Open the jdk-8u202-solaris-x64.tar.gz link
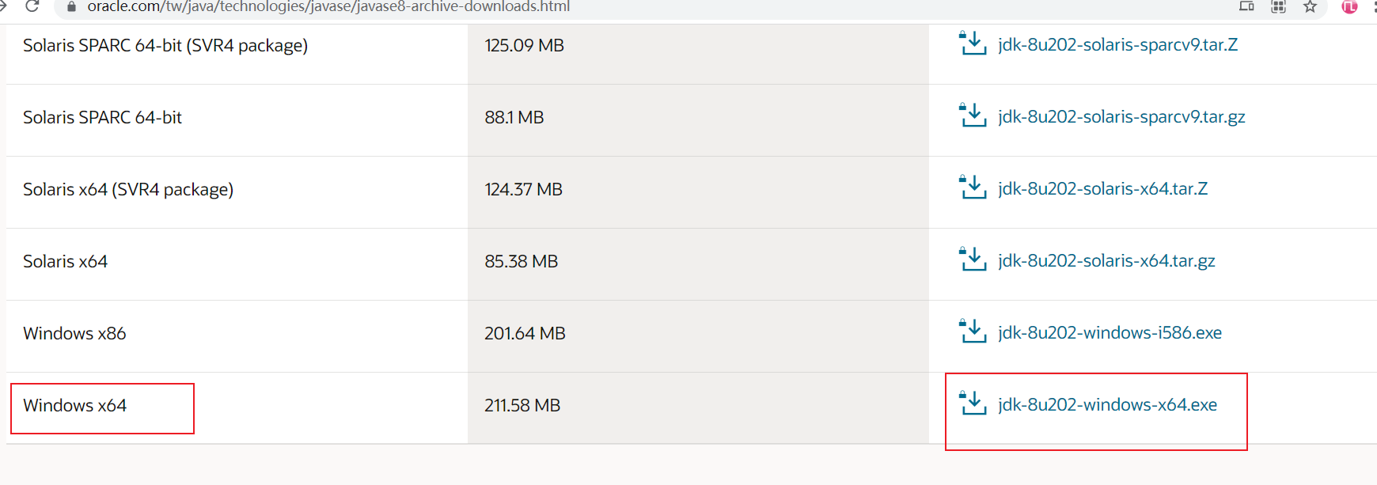Viewport: 1377px width, 485px height. [x=1106, y=260]
